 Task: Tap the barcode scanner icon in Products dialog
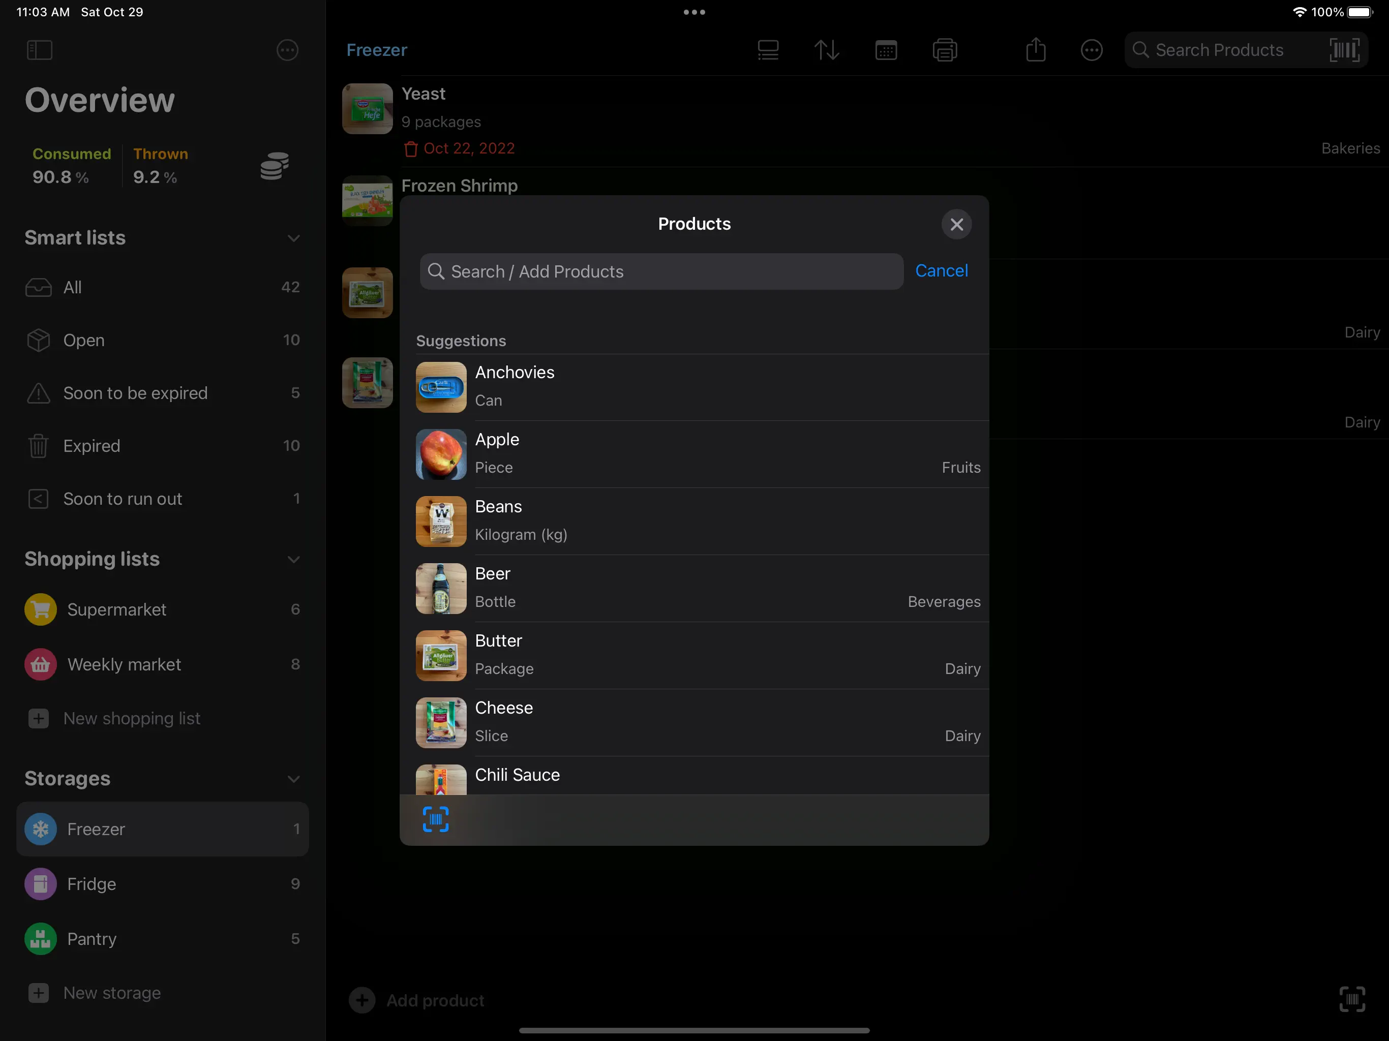[x=435, y=819]
